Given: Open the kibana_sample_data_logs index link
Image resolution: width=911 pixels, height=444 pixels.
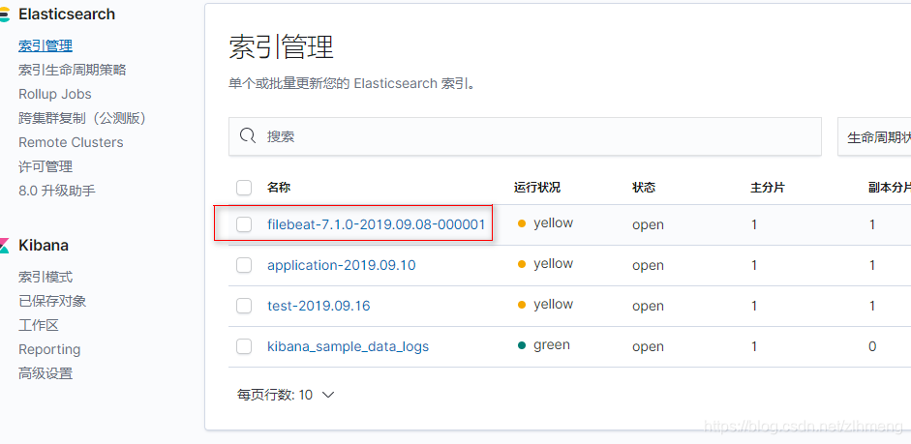Looking at the screenshot, I should [348, 346].
